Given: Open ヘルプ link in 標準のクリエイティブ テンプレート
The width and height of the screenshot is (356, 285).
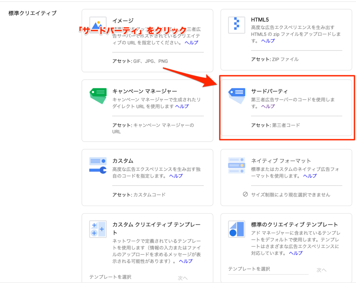Looking at the screenshot, I should 296,253.
